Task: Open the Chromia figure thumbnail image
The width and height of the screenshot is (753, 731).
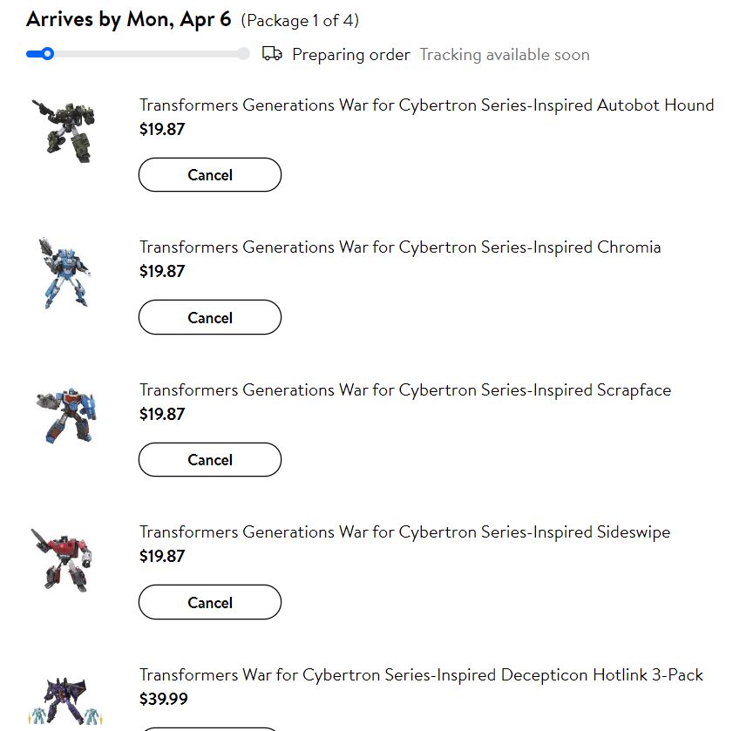Action: [63, 272]
